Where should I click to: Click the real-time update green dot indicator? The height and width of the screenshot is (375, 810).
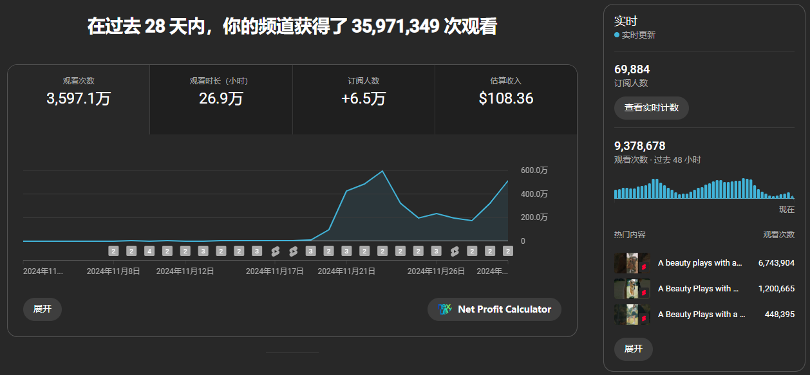coord(617,35)
